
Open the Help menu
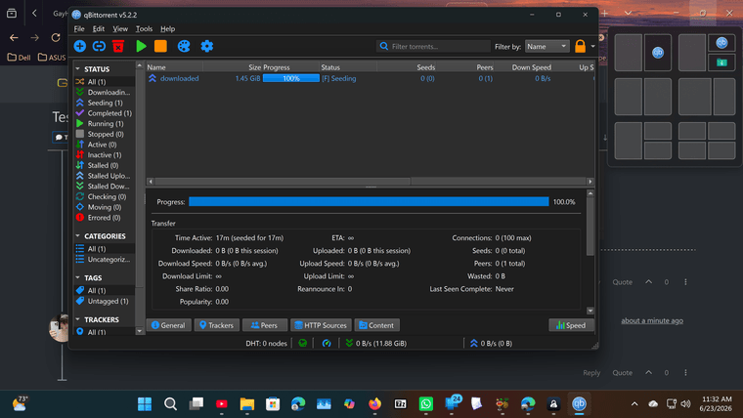coord(167,29)
